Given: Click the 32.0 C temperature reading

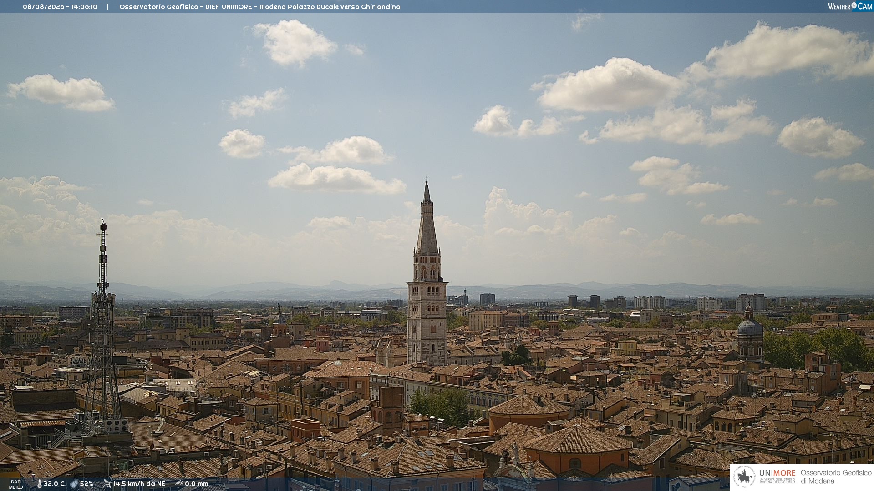Looking at the screenshot, I should [54, 484].
